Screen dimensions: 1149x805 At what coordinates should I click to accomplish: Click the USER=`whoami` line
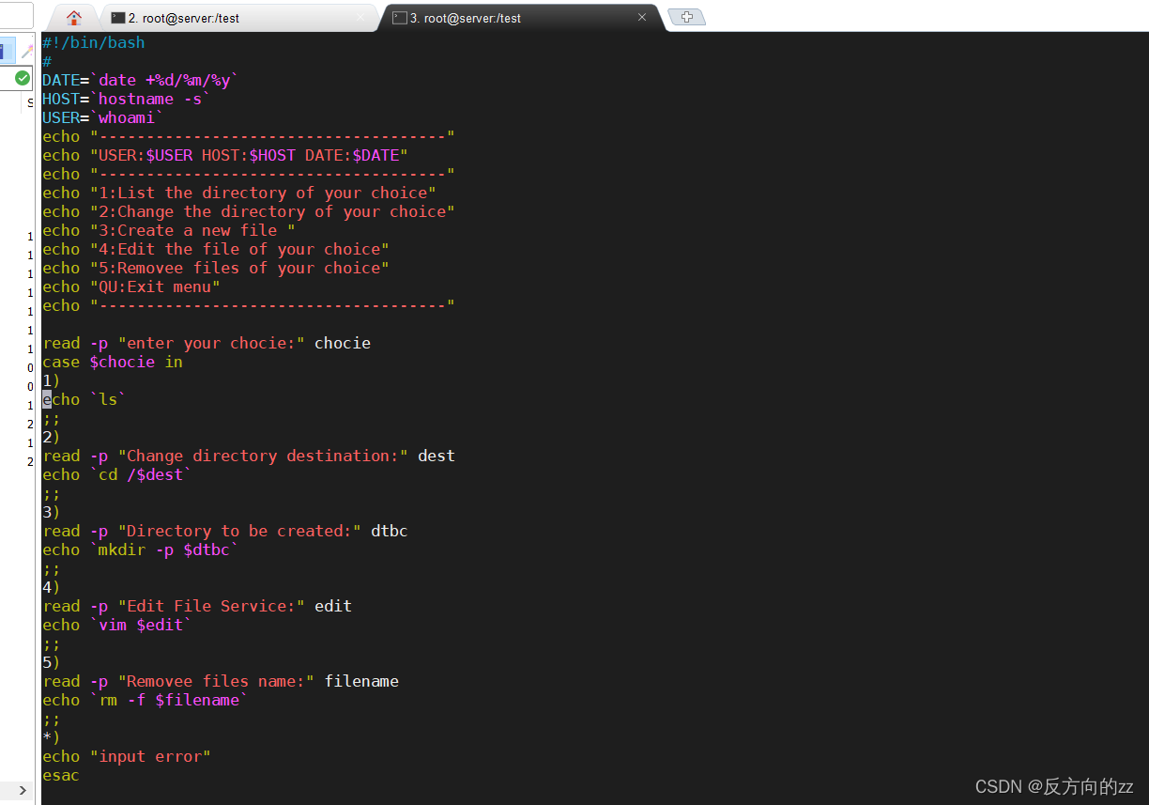103,117
